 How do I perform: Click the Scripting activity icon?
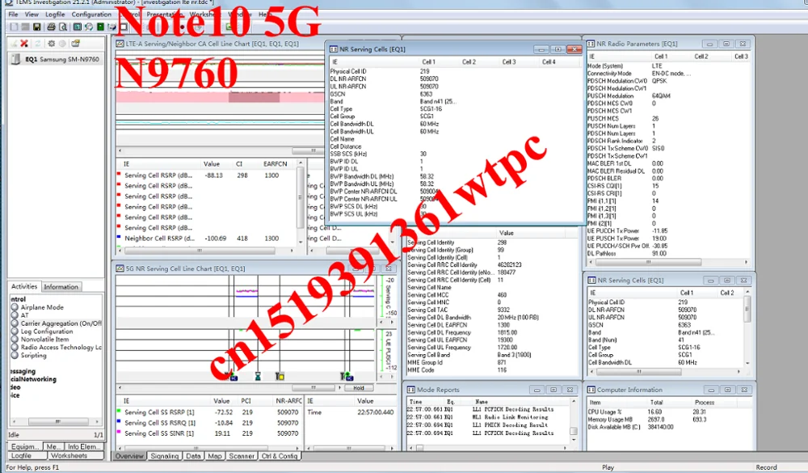[15, 356]
